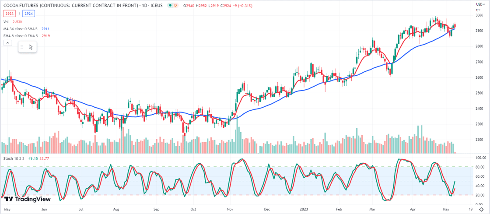
Task: Select the Cocoa Futures symbol title
Action: click(83, 6)
